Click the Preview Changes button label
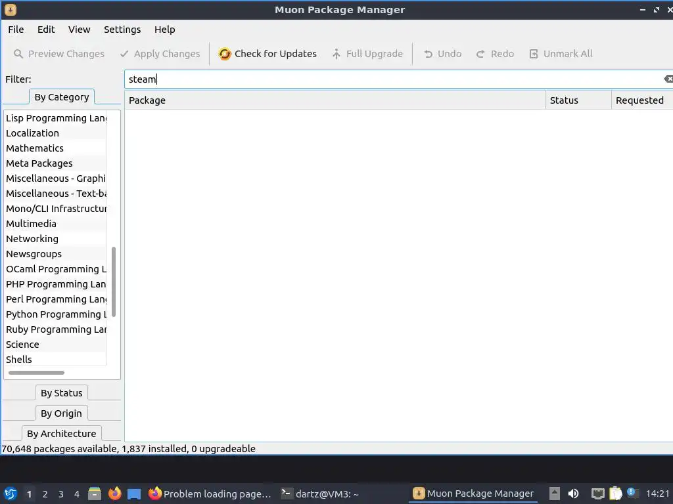 66,54
